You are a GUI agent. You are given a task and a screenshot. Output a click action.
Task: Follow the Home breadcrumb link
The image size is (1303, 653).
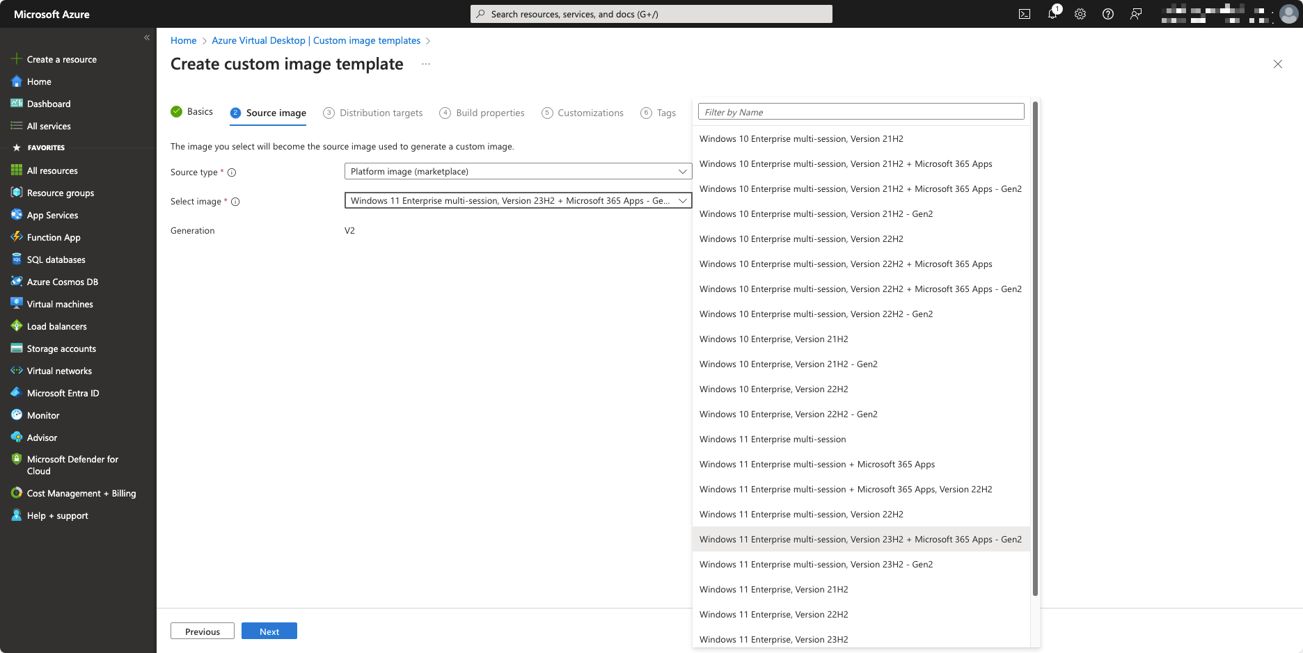click(184, 40)
